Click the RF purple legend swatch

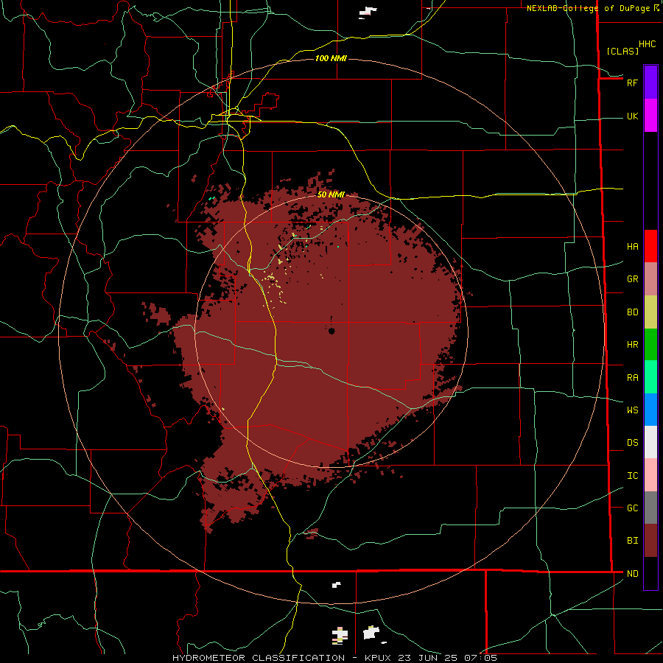click(650, 82)
